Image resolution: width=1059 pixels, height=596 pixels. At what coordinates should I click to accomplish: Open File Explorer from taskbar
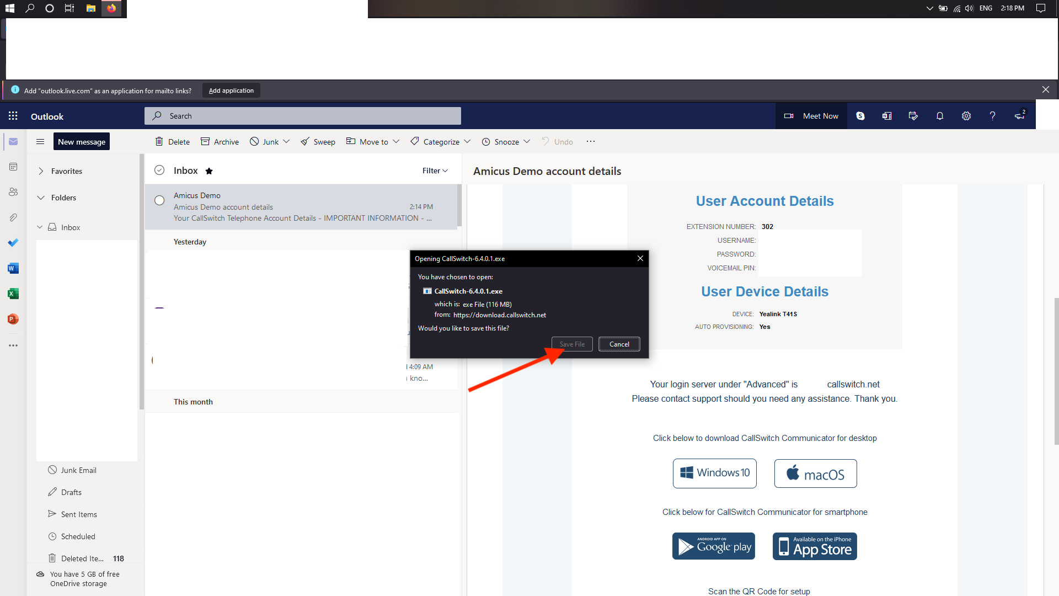[91, 8]
